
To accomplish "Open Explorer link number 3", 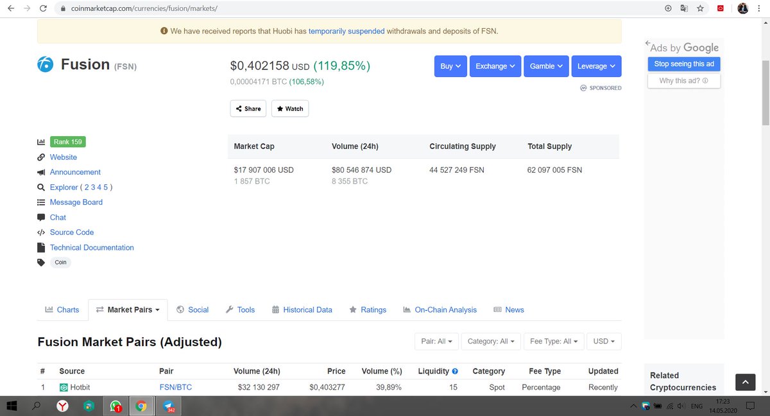I will [x=94, y=187].
